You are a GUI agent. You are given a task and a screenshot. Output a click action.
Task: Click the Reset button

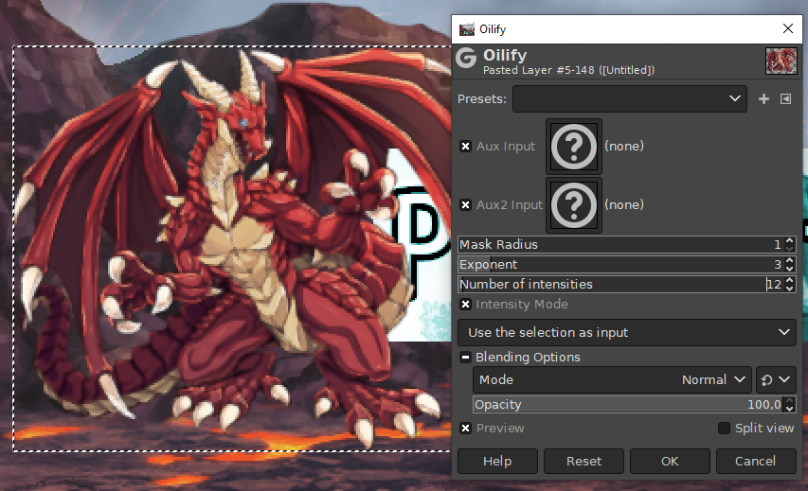point(584,461)
